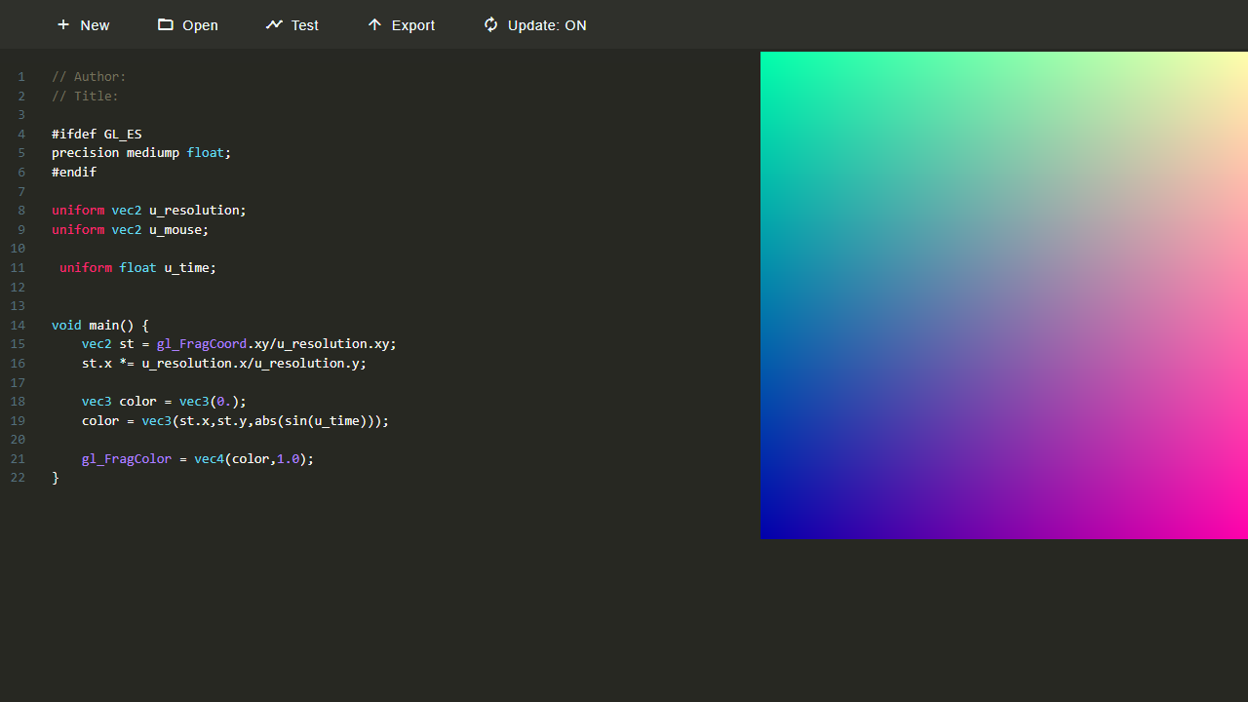Place cursor on '#ifdef GL_ES' line

coord(97,135)
